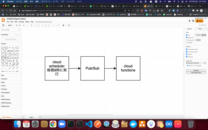The image size is (208, 130).
Task: Click the draw.io orange logo
Action: tap(3, 20)
